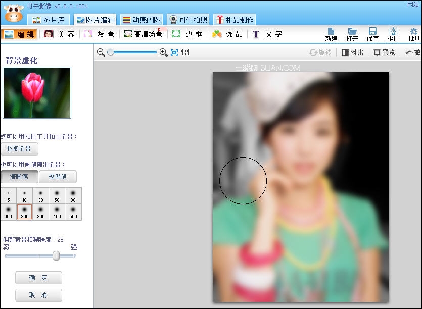This screenshot has width=422, height=309.
Task: Click the zoom out magnifier icon
Action: (x=101, y=53)
